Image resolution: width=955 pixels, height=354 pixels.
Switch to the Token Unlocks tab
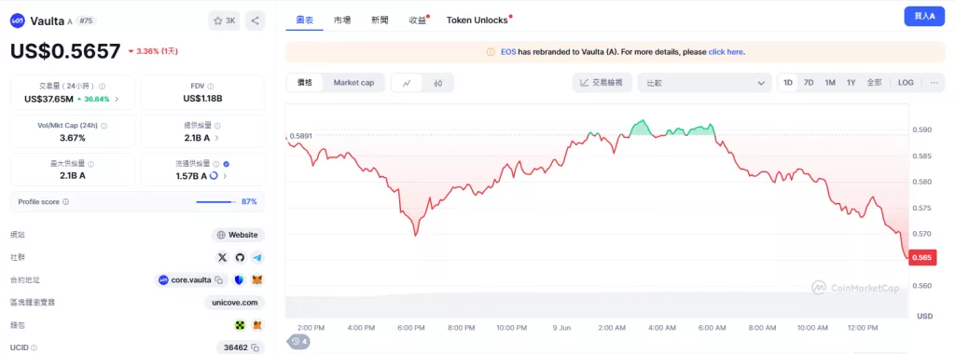point(477,20)
